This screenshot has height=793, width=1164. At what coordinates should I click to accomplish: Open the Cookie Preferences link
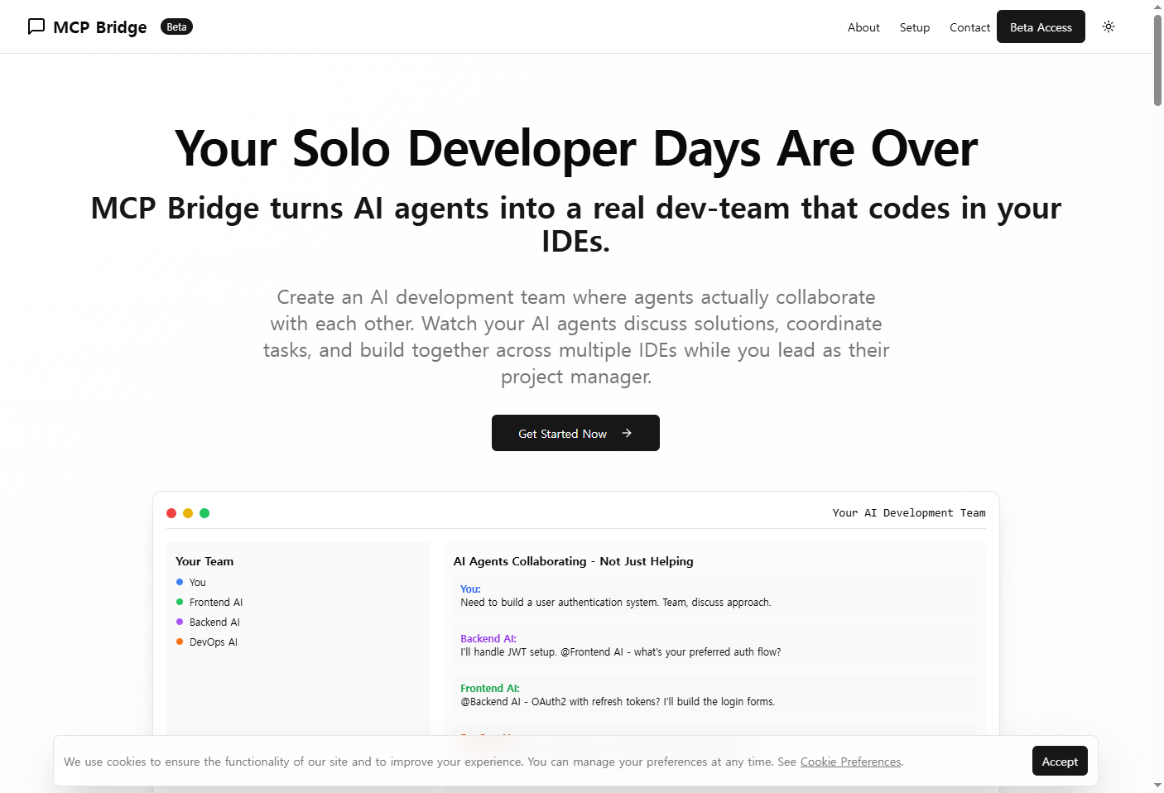point(850,762)
